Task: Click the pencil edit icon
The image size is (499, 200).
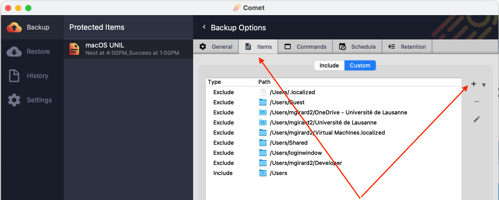Action: point(477,119)
